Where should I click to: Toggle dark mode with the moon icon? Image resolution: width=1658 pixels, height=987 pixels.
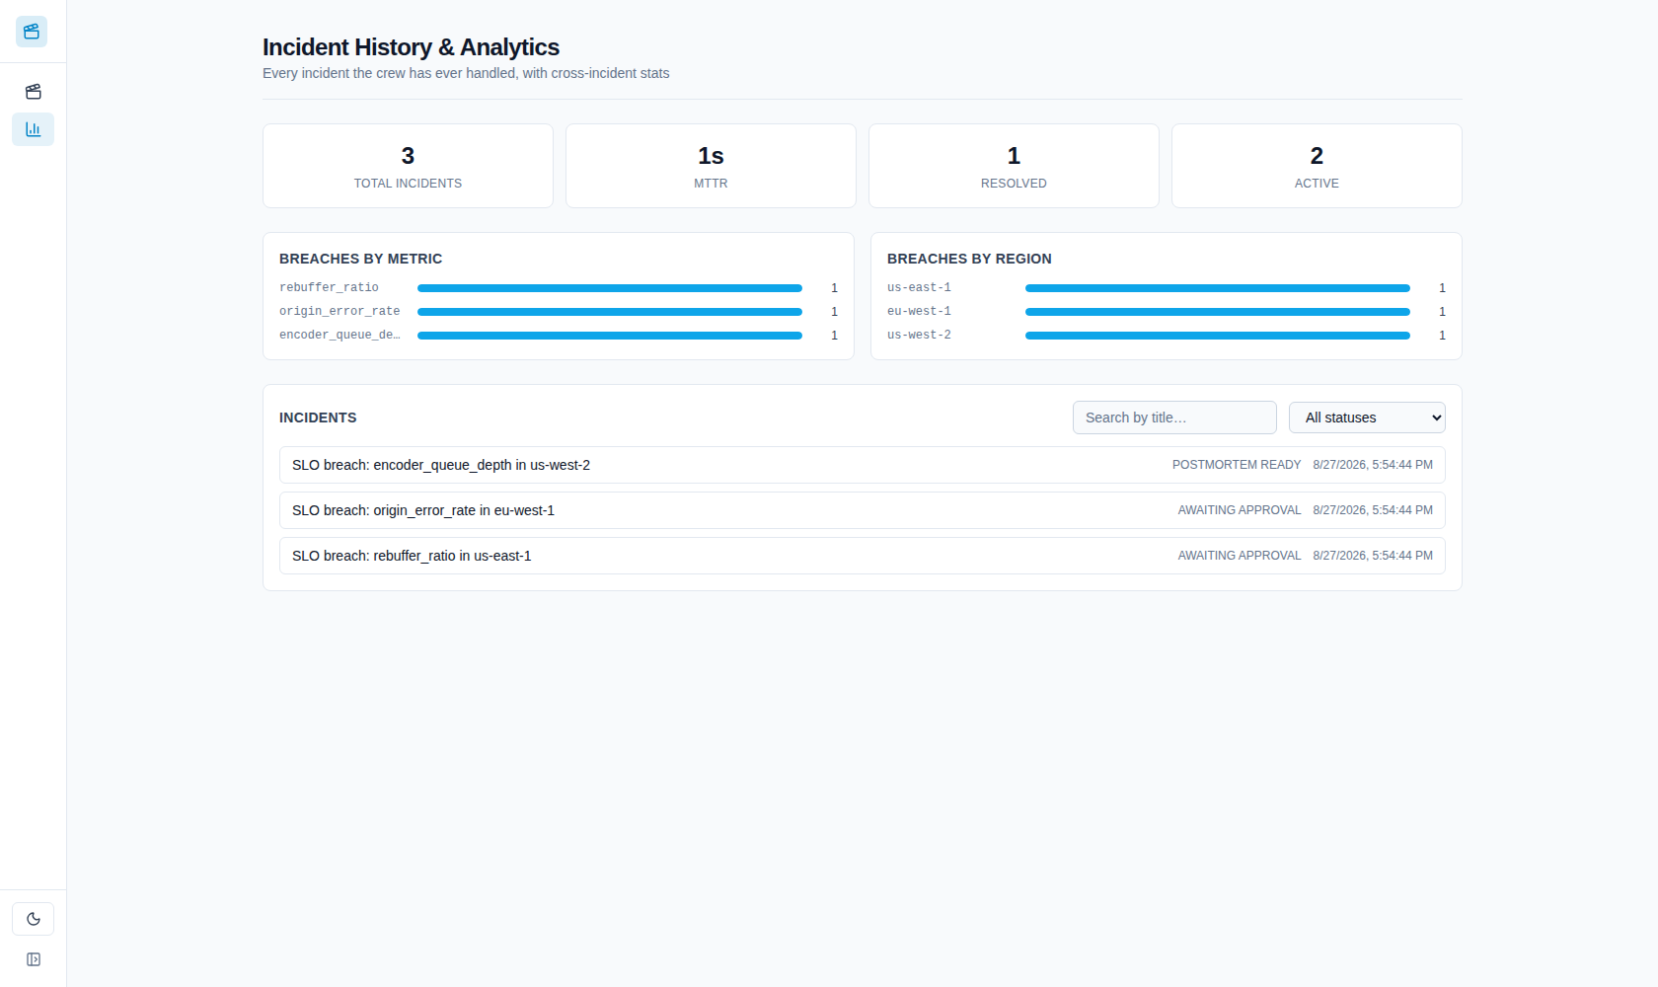(x=33, y=919)
